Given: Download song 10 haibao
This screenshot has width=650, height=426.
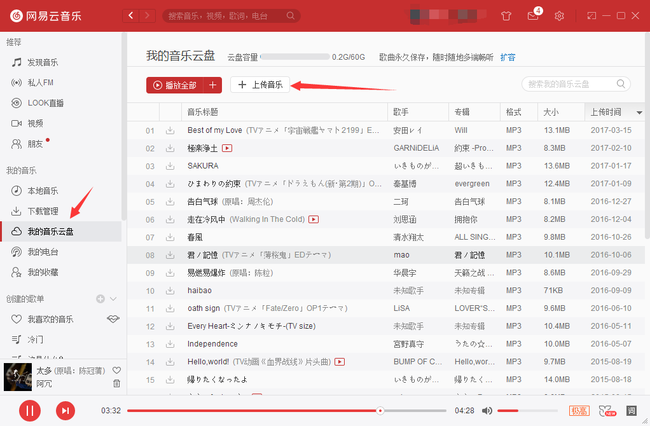Looking at the screenshot, I should point(170,291).
